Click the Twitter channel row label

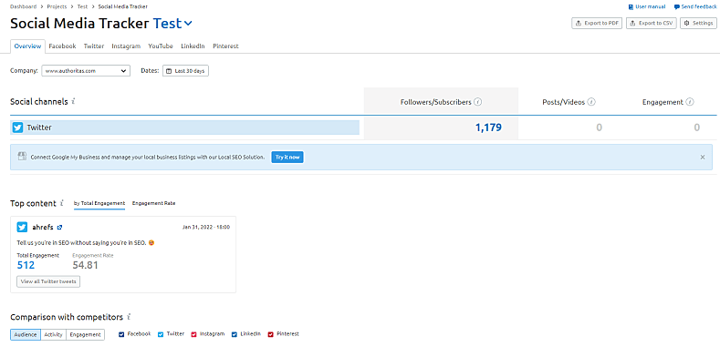click(x=39, y=128)
